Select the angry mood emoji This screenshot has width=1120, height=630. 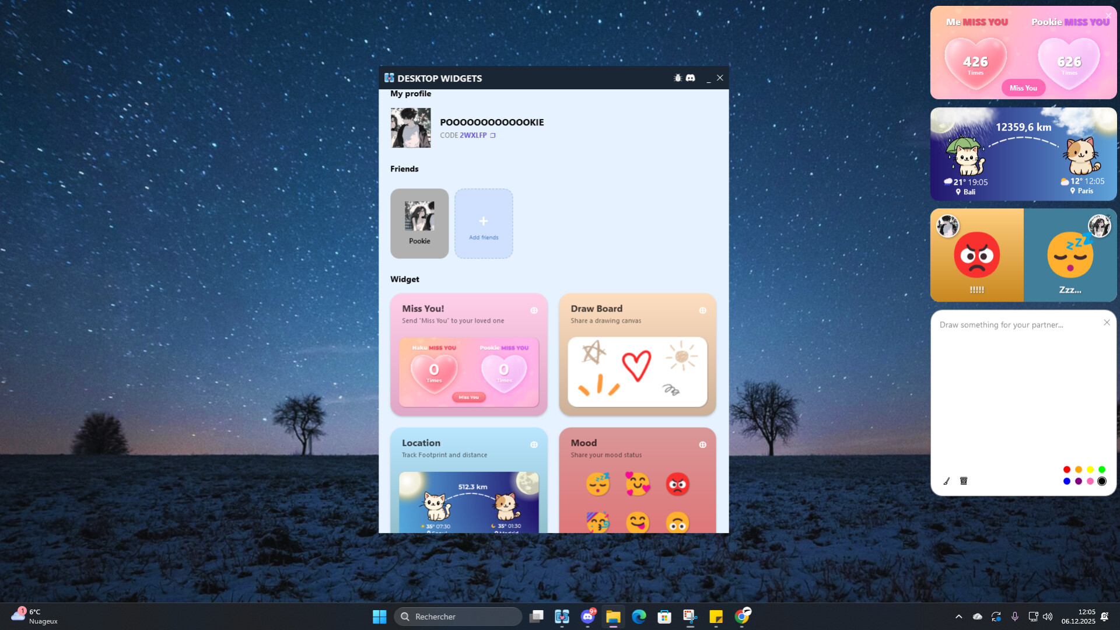677,484
